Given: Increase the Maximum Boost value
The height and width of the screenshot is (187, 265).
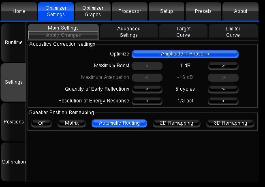Looking at the screenshot, I should pyautogui.click(x=223, y=66).
